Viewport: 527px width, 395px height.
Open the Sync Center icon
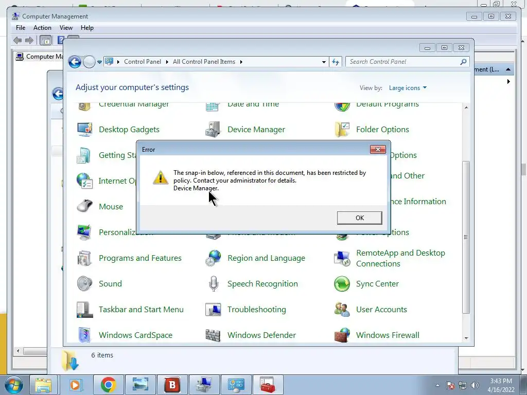point(342,283)
